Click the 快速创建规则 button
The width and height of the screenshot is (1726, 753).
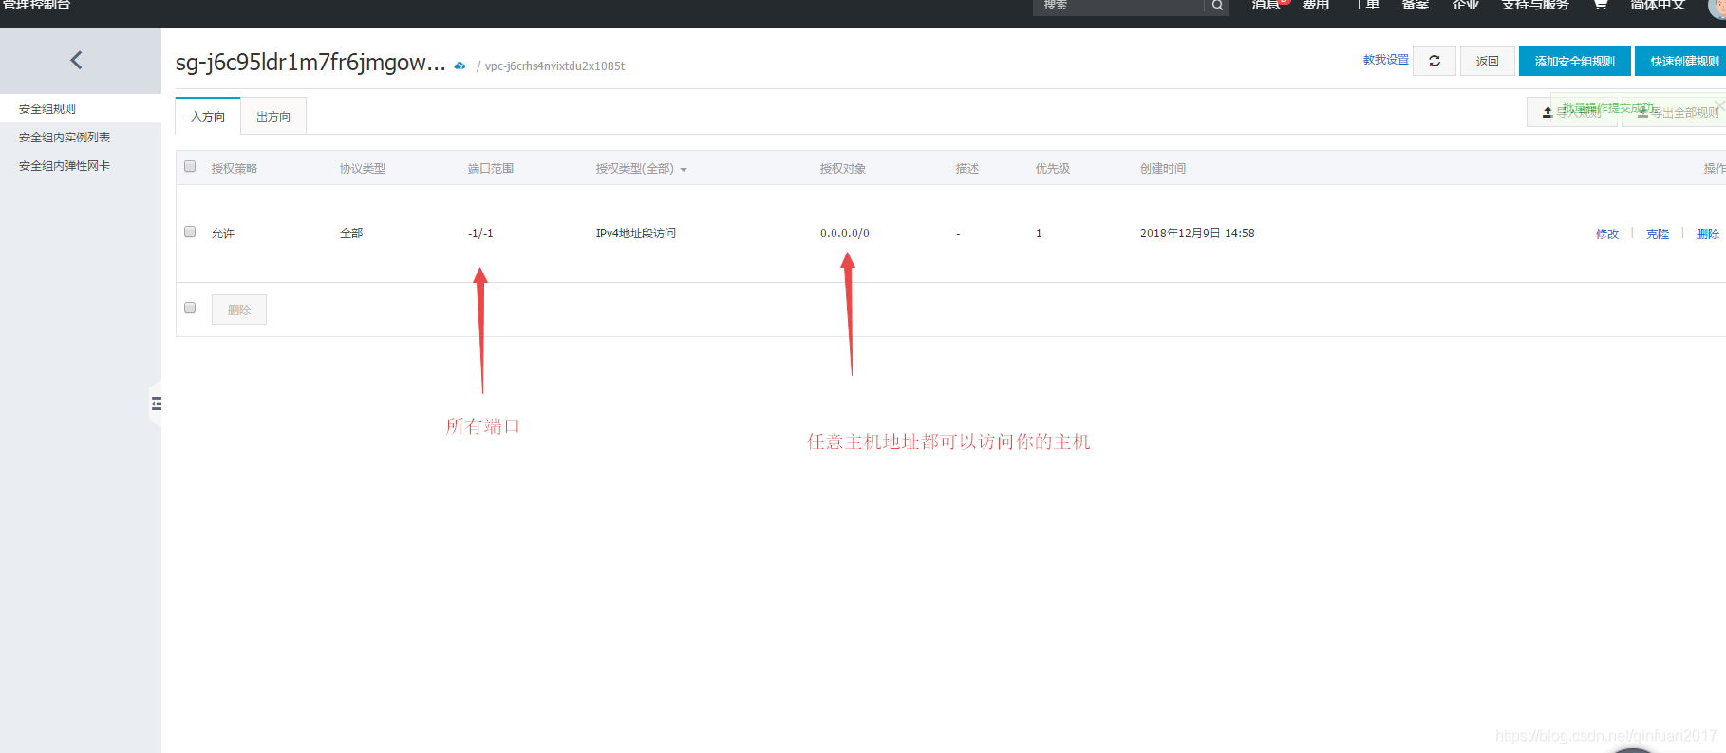tap(1682, 61)
